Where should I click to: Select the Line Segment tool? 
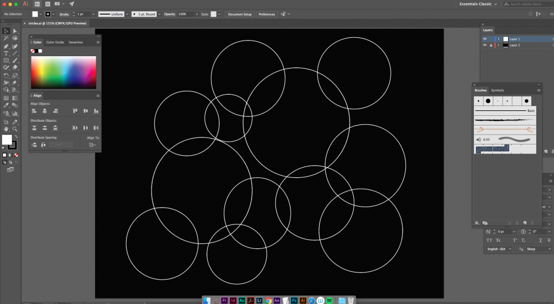coord(15,54)
